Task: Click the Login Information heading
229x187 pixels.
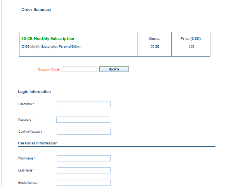Action: point(34,92)
